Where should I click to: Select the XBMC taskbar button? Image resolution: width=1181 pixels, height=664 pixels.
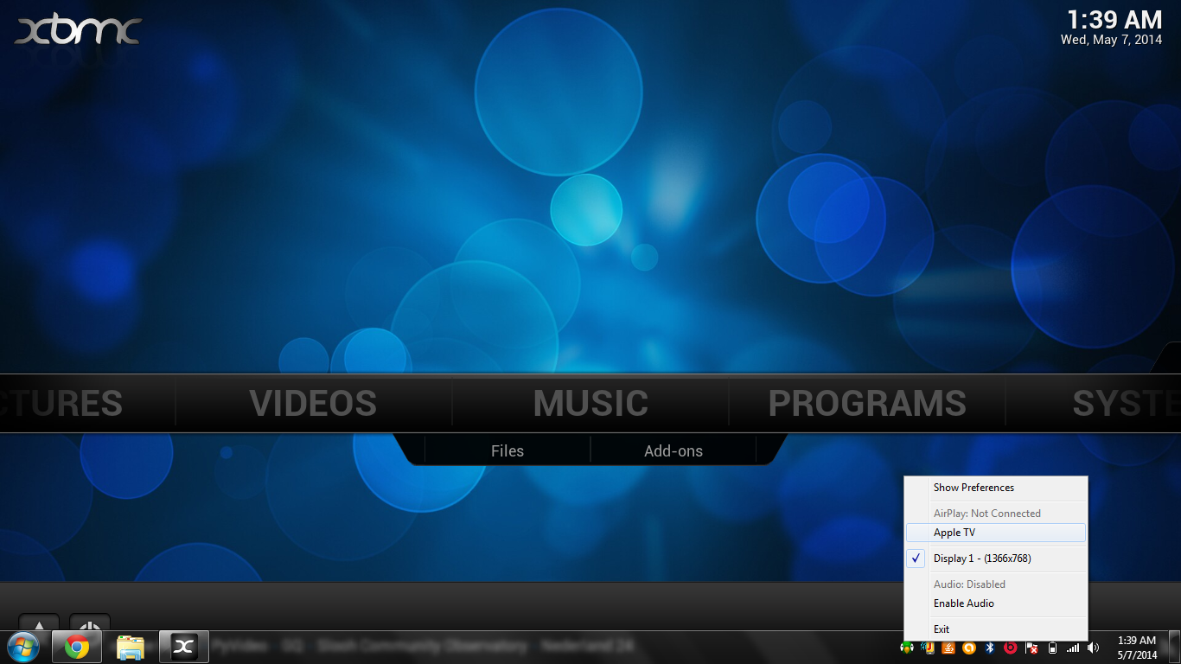point(184,647)
